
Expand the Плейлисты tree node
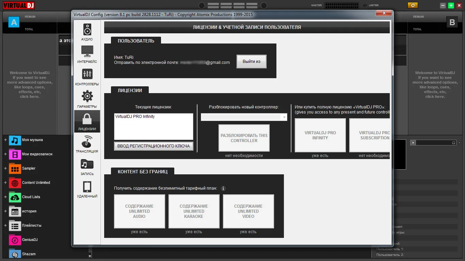[x=5, y=226]
